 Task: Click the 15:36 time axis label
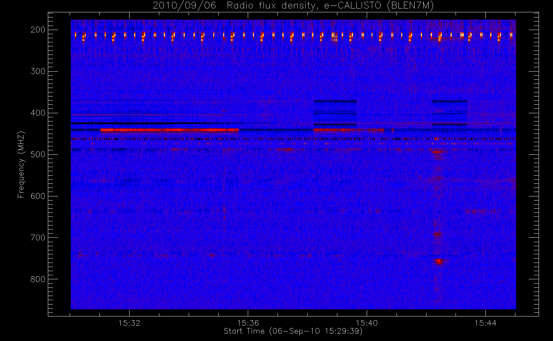click(x=248, y=323)
